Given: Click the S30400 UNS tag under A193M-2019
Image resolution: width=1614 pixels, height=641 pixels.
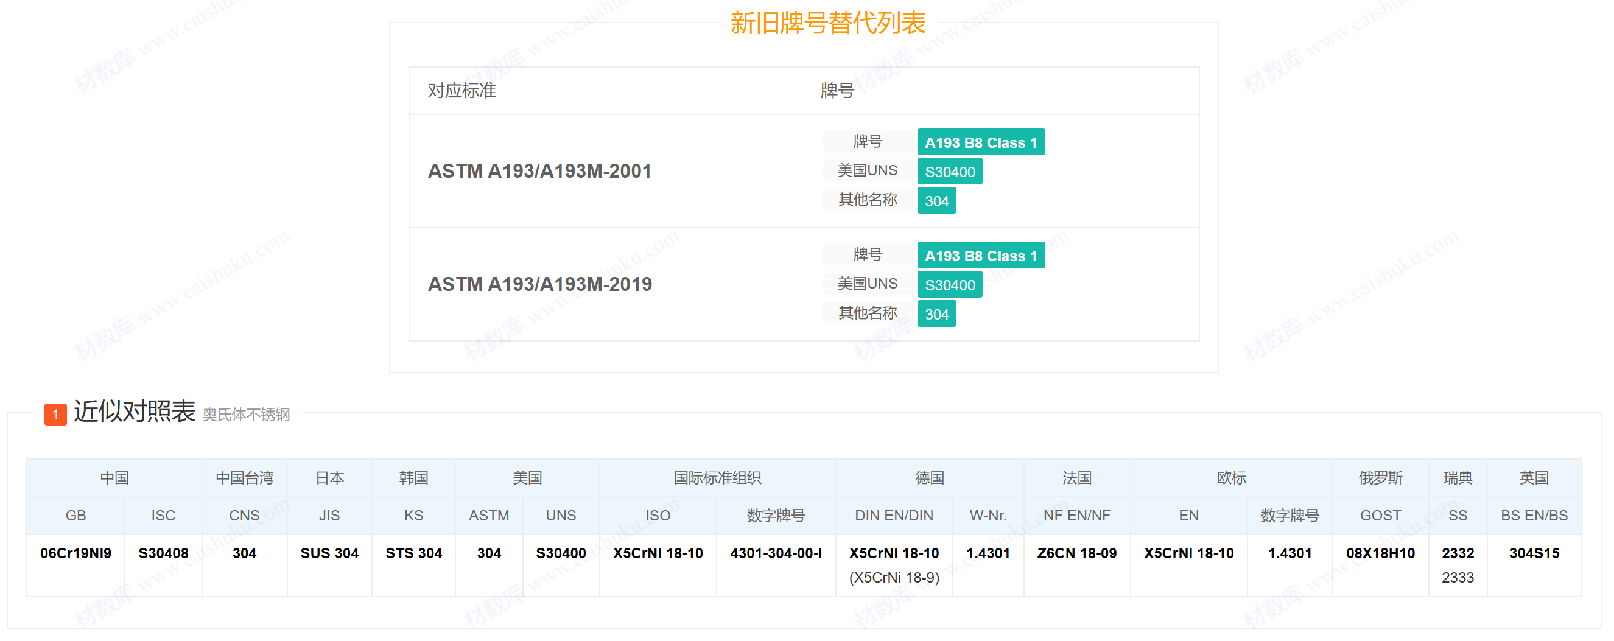Looking at the screenshot, I should click(x=949, y=285).
